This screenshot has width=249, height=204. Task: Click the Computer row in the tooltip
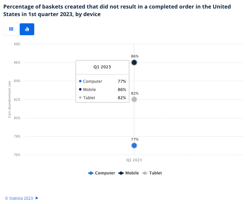click(102, 81)
